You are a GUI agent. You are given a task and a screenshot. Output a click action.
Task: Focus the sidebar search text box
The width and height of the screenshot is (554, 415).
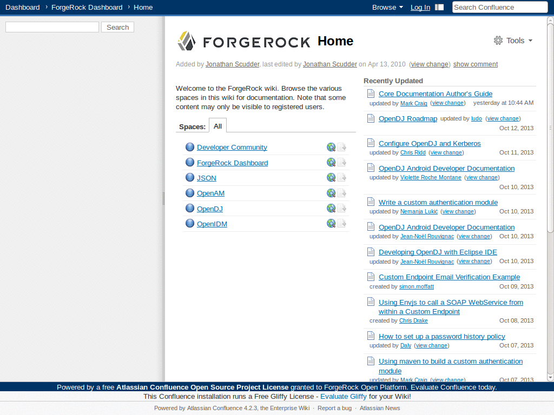click(x=52, y=27)
